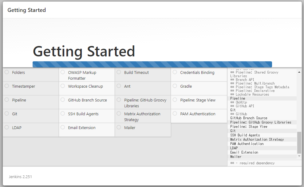Image resolution: width=304 pixels, height=187 pixels.
Task: Click log entry '** Pipeline: Stage Tags Metadata'
Action: tap(260, 87)
